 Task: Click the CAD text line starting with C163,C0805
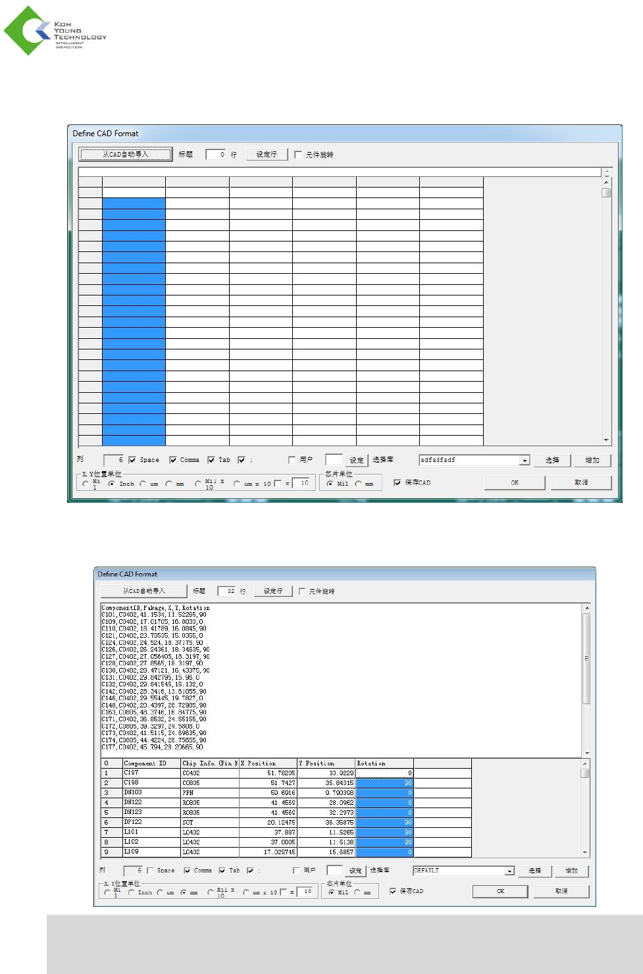[x=154, y=712]
